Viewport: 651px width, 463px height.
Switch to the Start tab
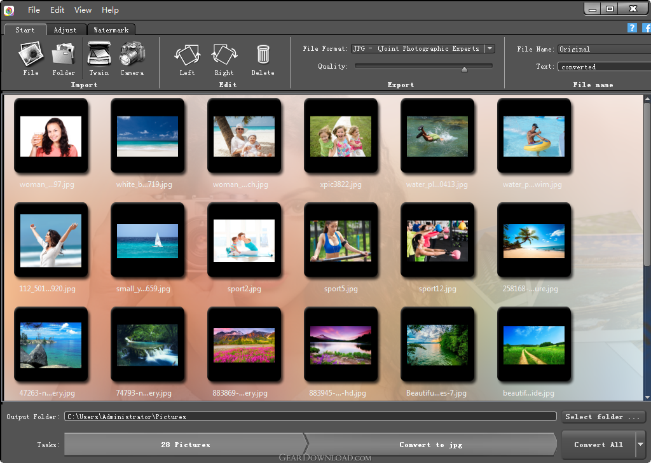click(x=25, y=30)
